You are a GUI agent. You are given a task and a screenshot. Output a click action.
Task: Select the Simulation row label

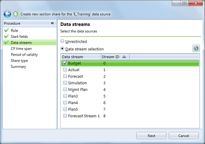click(x=78, y=83)
